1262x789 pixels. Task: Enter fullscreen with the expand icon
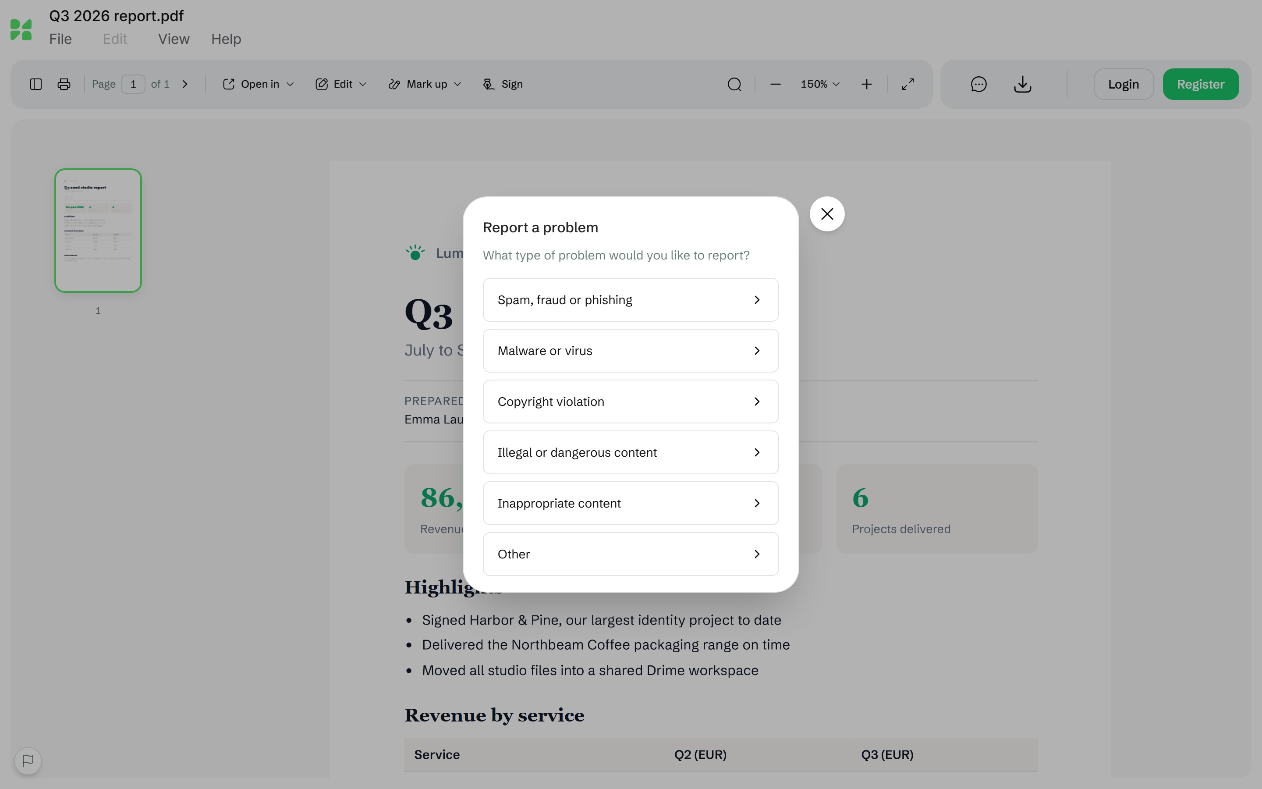pyautogui.click(x=908, y=84)
